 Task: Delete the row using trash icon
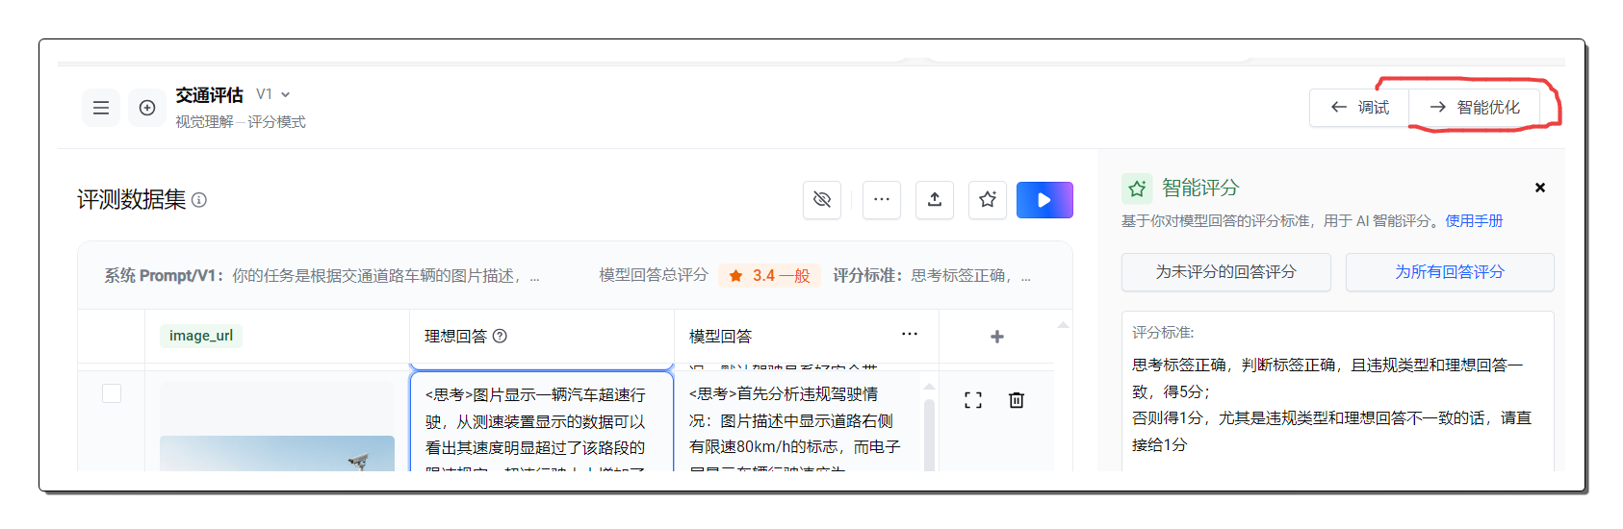1017,400
